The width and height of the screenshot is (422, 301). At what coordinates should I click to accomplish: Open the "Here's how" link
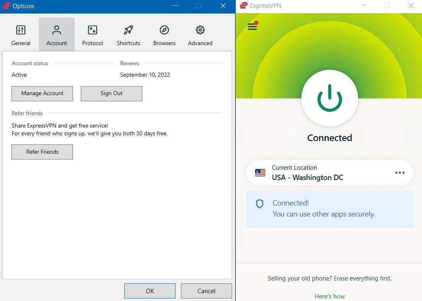point(330,296)
